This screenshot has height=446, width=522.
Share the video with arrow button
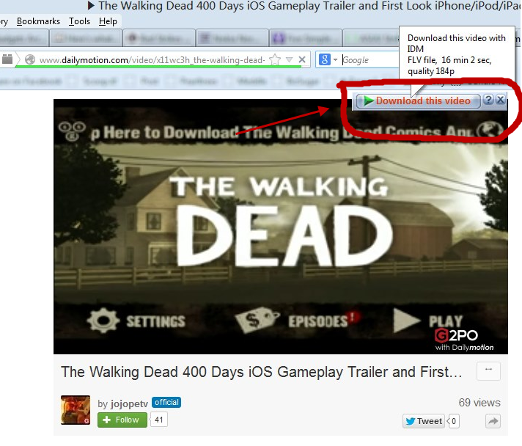(493, 421)
